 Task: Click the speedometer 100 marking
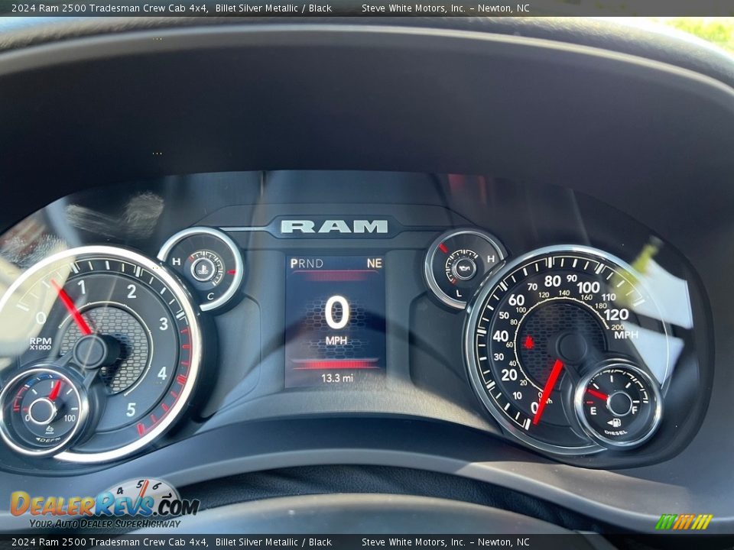pos(588,286)
